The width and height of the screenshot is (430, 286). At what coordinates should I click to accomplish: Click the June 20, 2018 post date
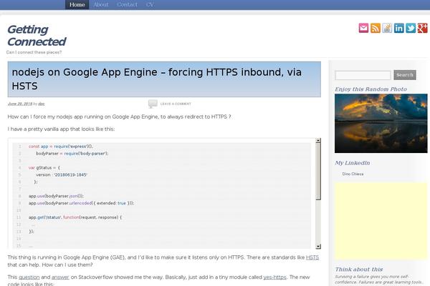click(x=20, y=104)
